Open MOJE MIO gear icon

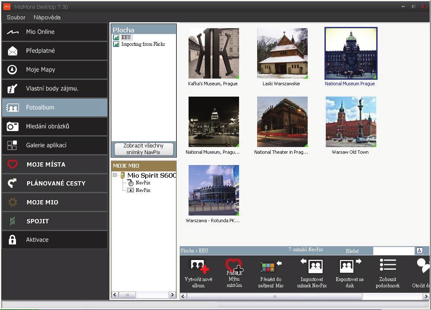(12, 202)
